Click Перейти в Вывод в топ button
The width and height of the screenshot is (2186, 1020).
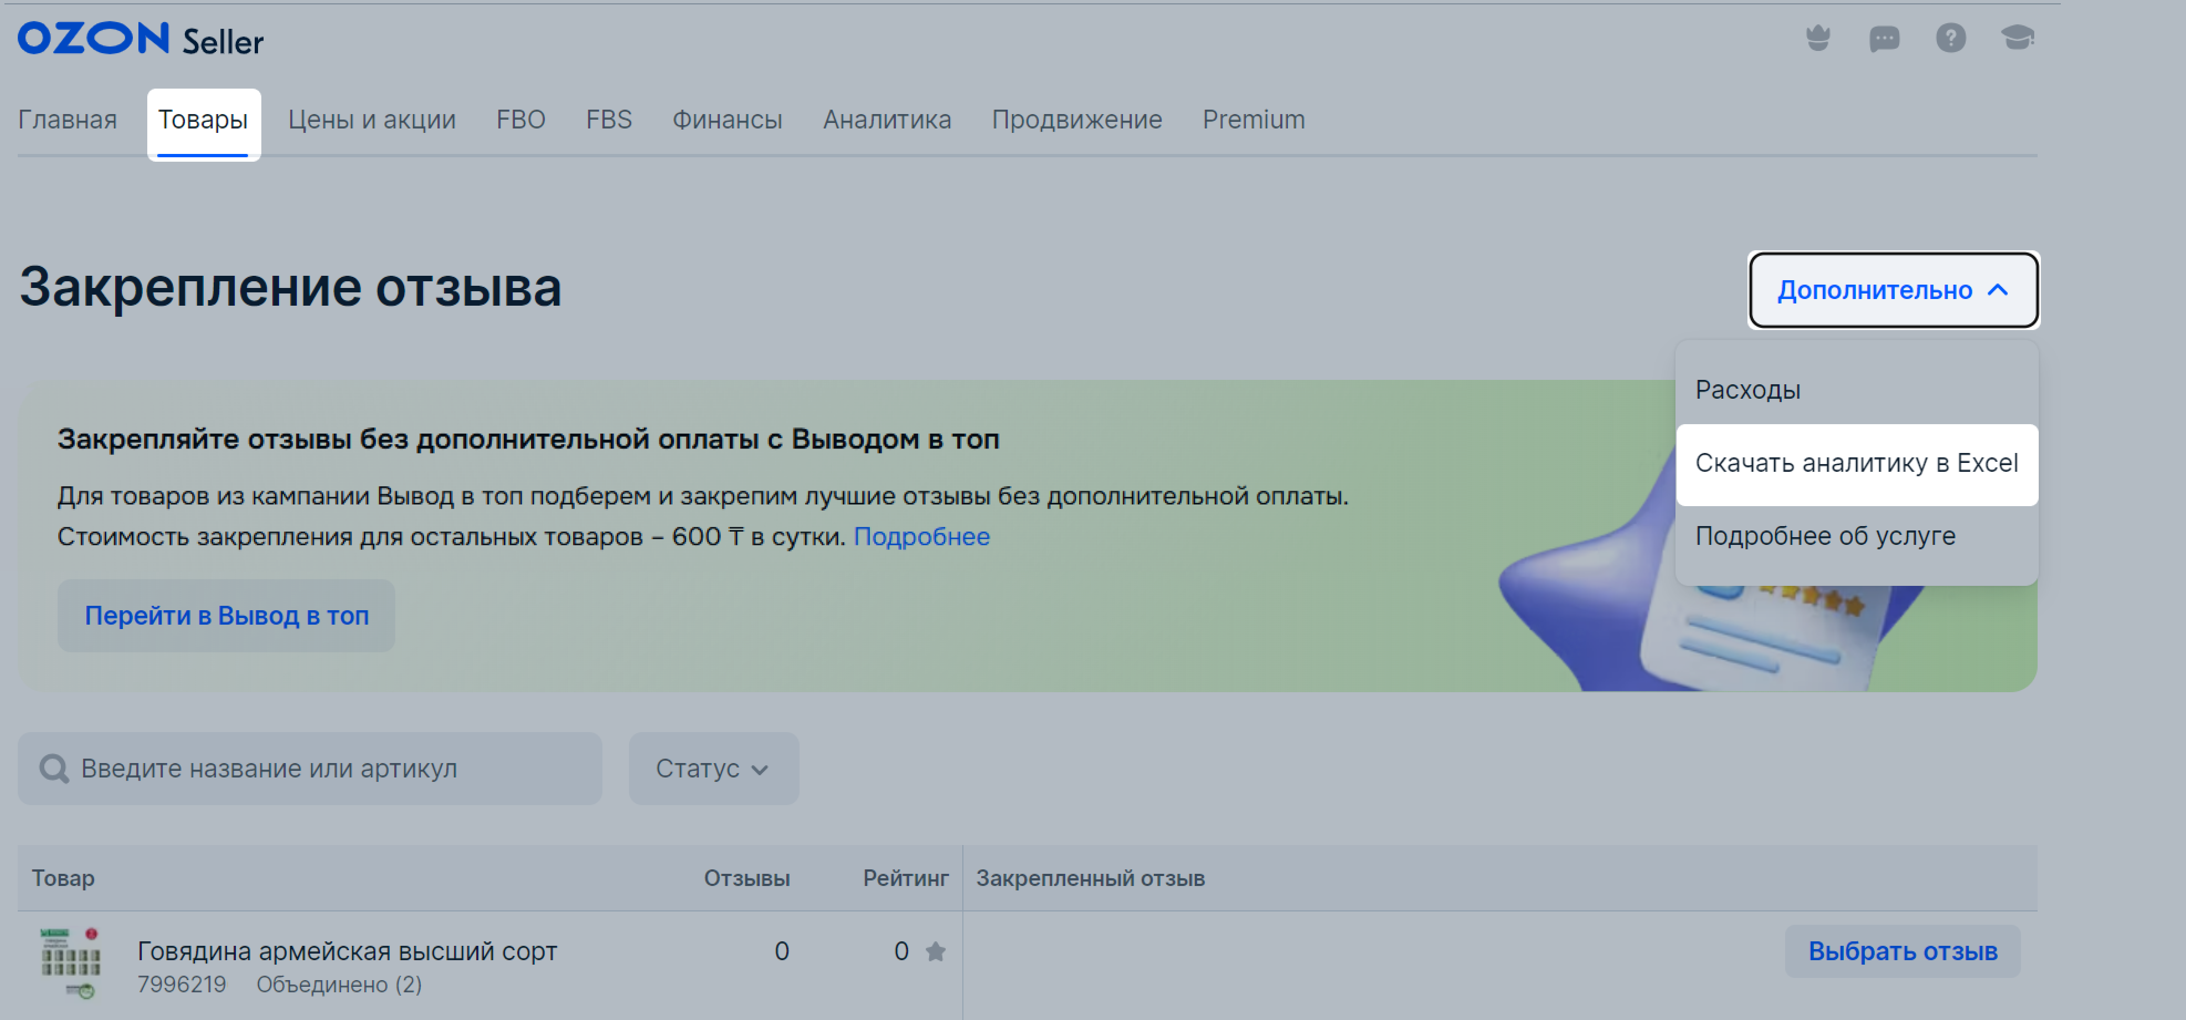226,616
